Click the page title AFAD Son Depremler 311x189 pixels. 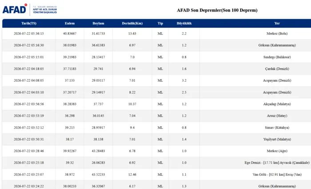click(217, 10)
